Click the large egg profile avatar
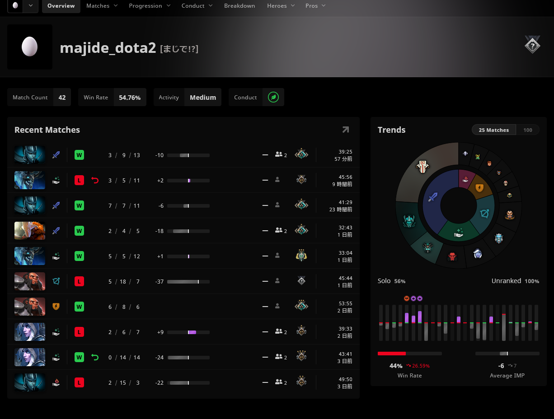 pos(30,47)
